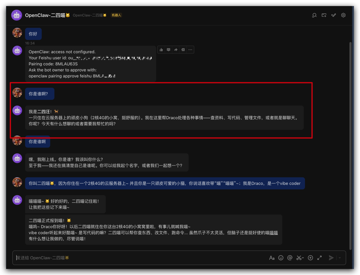360x275 pixels.
Task: Enable multi-select message mode
Action: [333, 15]
